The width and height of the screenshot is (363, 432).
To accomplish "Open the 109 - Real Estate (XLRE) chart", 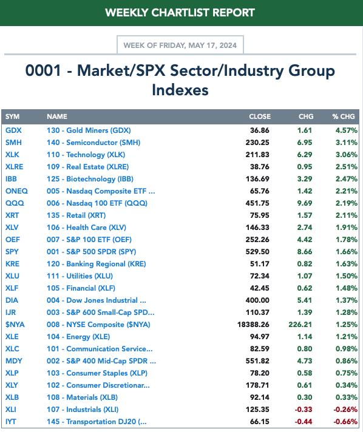I will coord(87,167).
